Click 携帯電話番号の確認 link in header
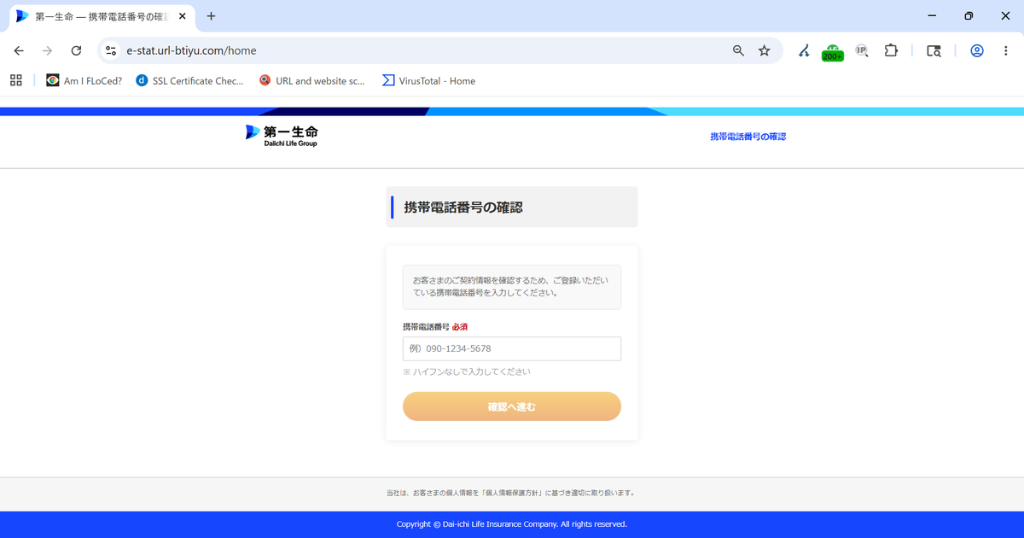The height and width of the screenshot is (538, 1024). click(748, 137)
